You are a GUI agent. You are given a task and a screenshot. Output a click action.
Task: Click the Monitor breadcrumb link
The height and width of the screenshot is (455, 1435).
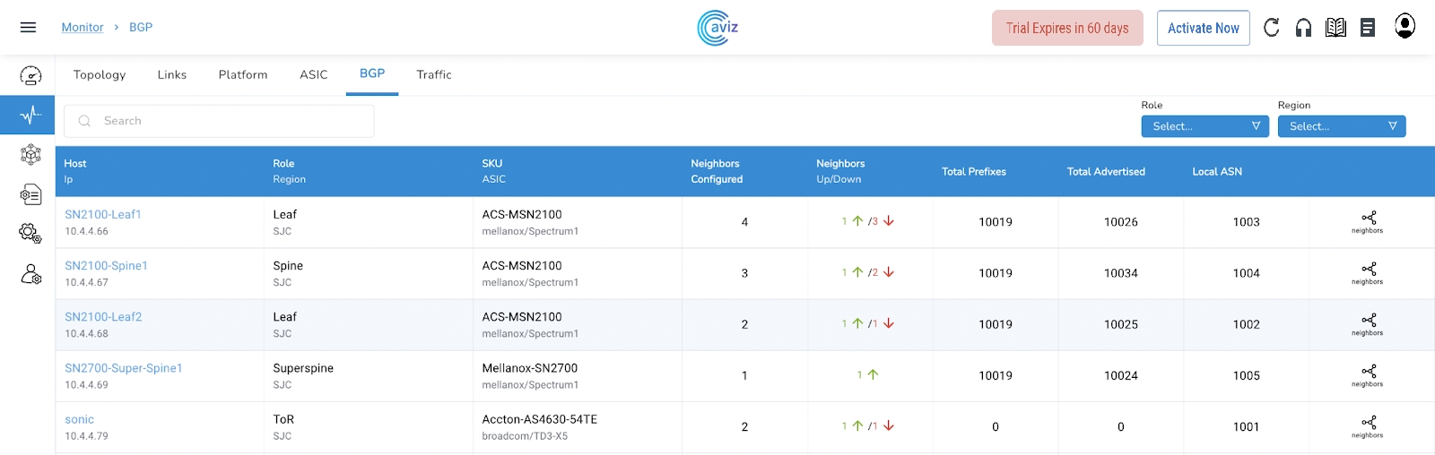(83, 28)
